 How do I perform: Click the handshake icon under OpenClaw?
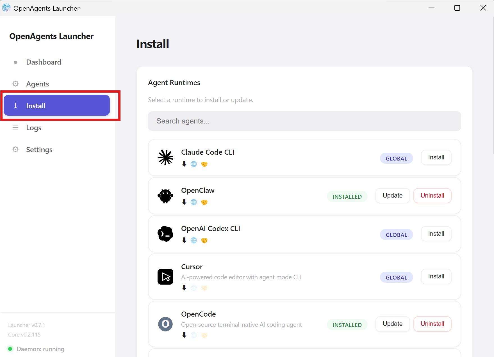pos(204,202)
